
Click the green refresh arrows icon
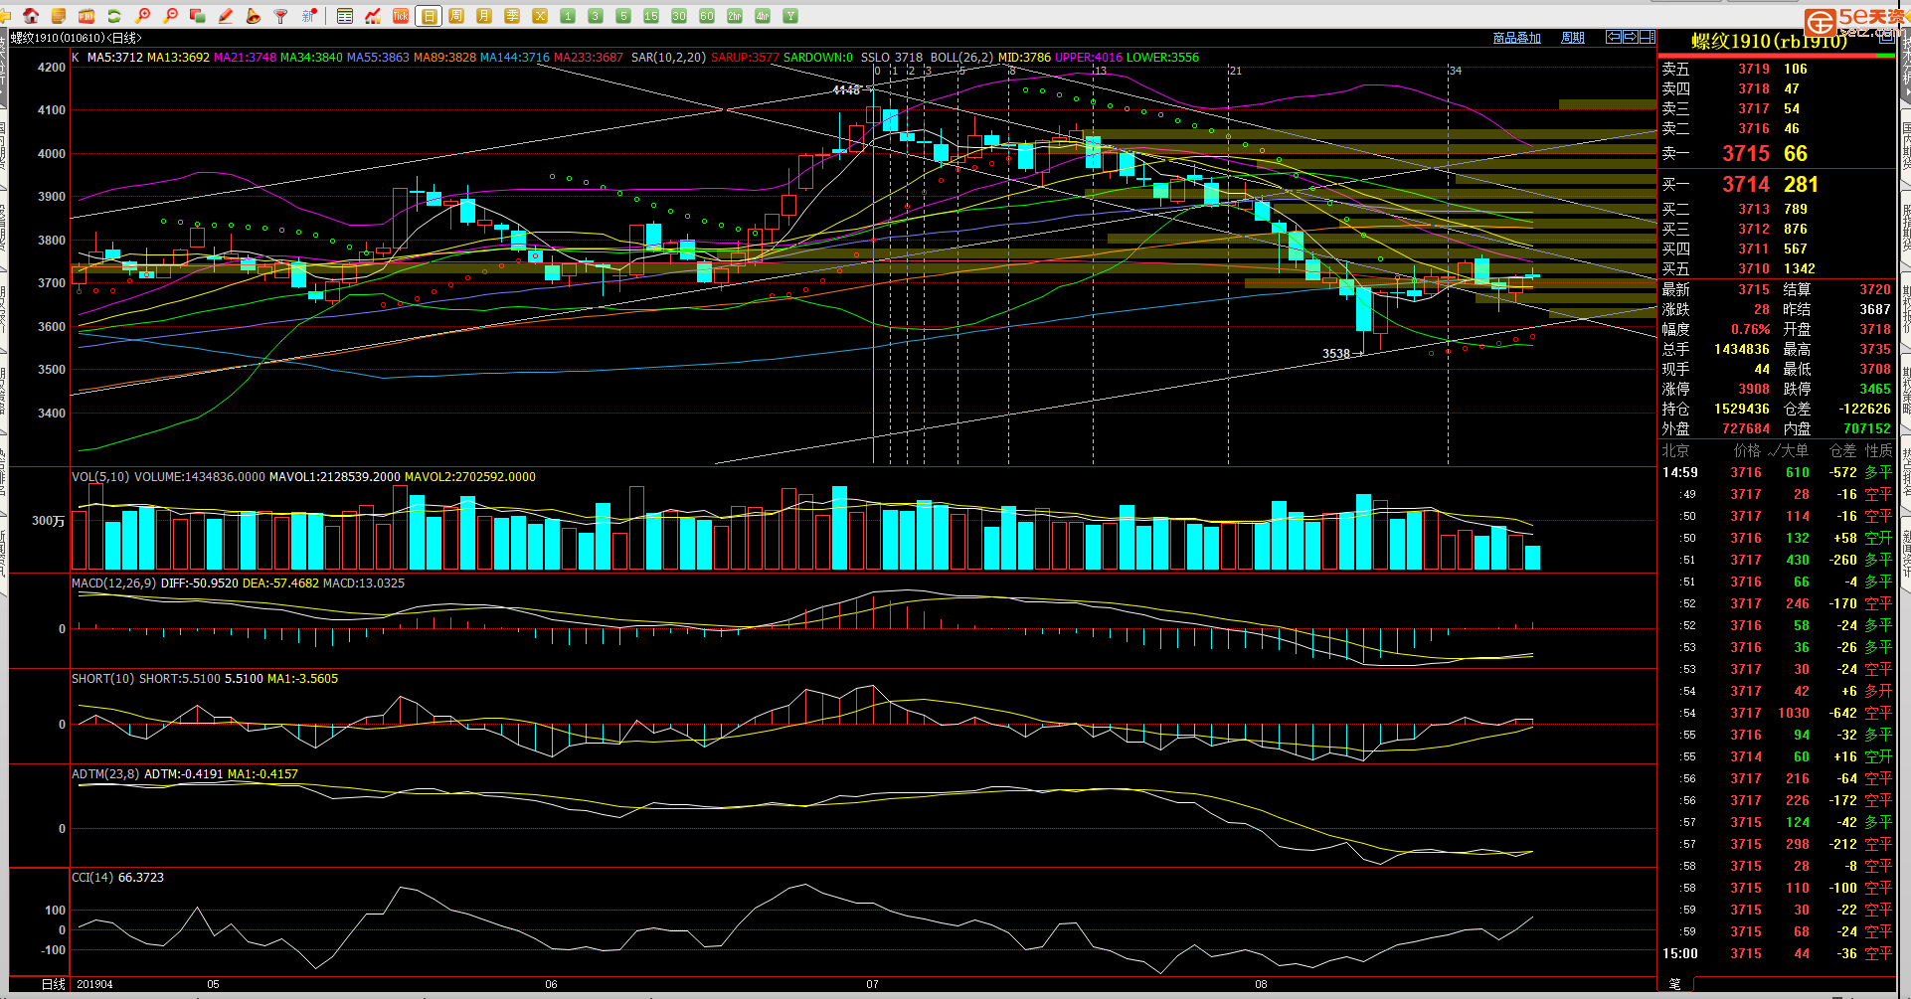click(114, 16)
